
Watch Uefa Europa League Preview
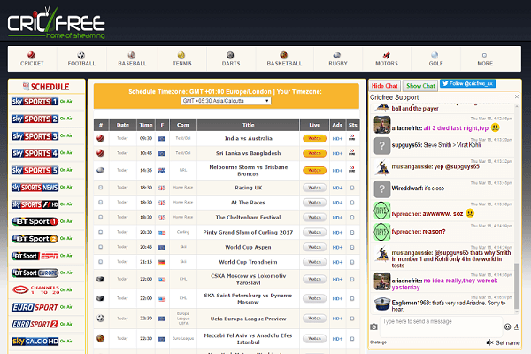(314, 319)
